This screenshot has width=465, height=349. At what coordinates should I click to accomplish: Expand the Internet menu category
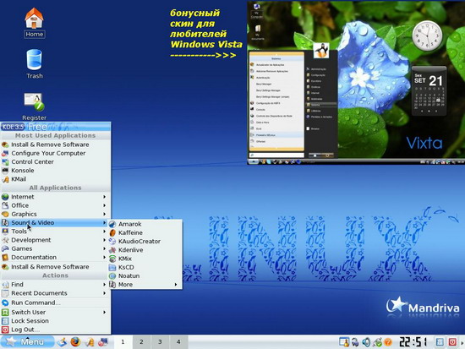pos(56,197)
